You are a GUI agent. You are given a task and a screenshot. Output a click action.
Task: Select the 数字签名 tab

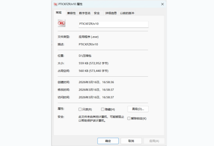85,13
